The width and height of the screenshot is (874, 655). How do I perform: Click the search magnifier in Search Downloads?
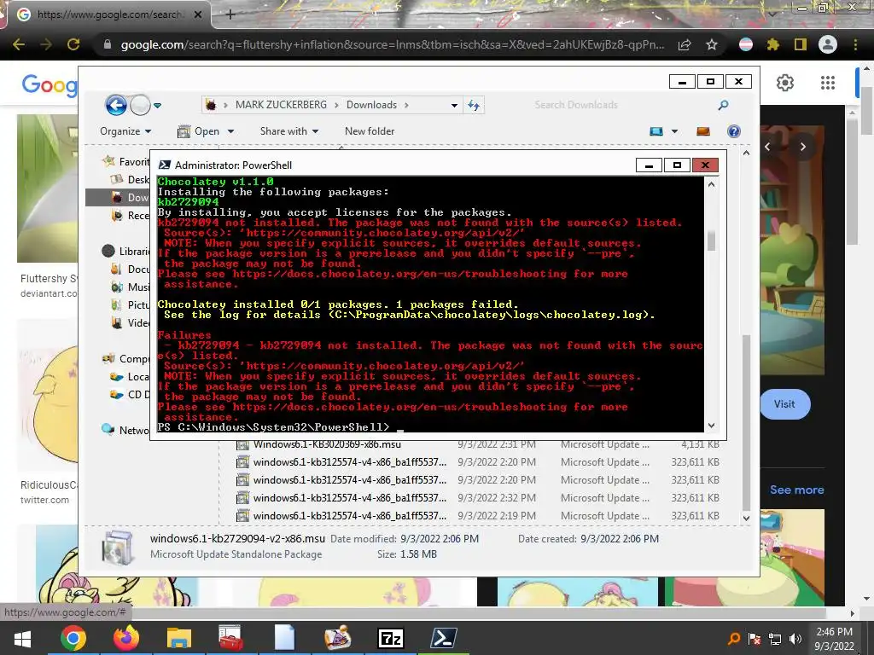724,105
